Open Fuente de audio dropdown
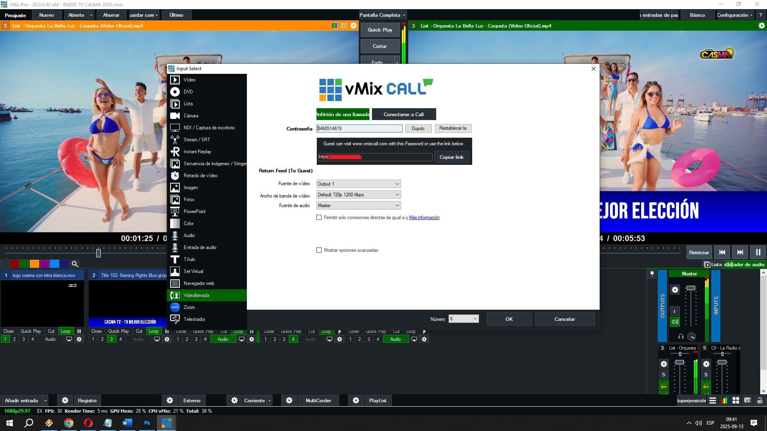Screen dimensions: 767x431 click(x=358, y=206)
